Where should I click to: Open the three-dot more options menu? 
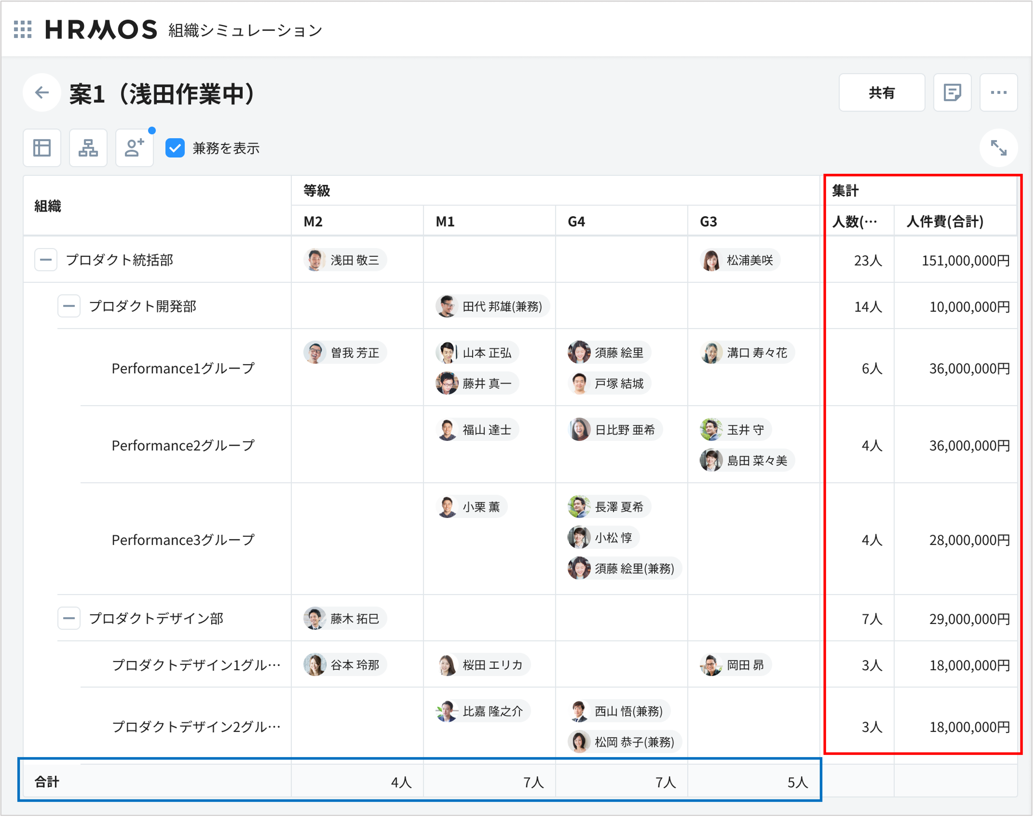pyautogui.click(x=998, y=92)
